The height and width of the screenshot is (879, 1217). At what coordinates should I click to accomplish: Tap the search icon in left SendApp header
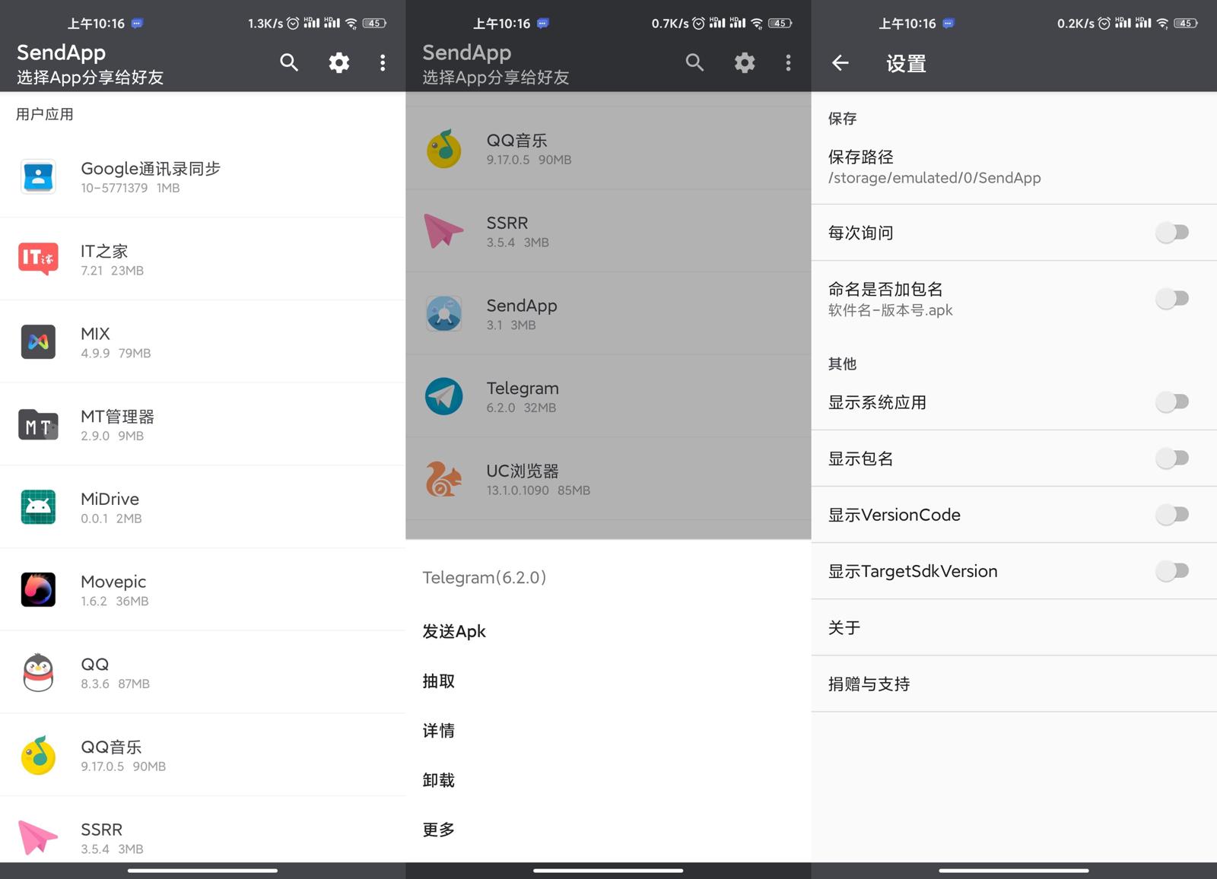(288, 62)
